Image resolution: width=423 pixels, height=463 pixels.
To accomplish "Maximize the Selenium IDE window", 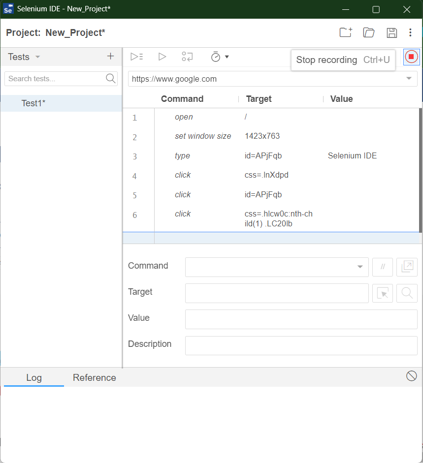I will click(376, 9).
